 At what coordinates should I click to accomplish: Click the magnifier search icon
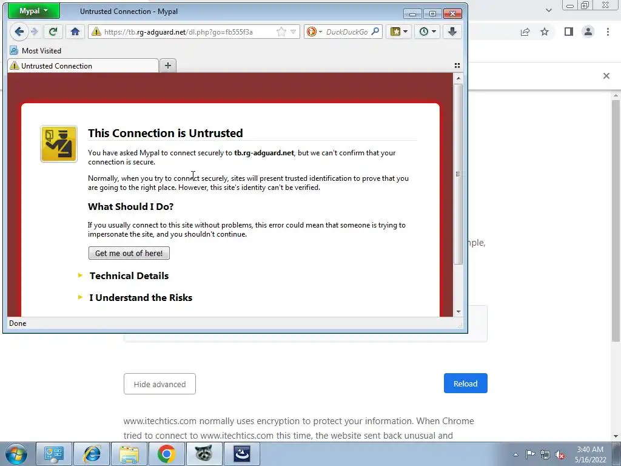pos(375,32)
